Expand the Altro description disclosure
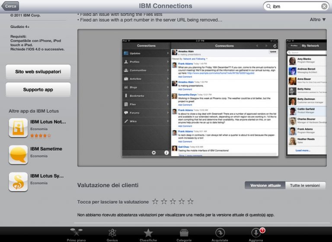332x242 pixels. pyautogui.click(x=318, y=20)
